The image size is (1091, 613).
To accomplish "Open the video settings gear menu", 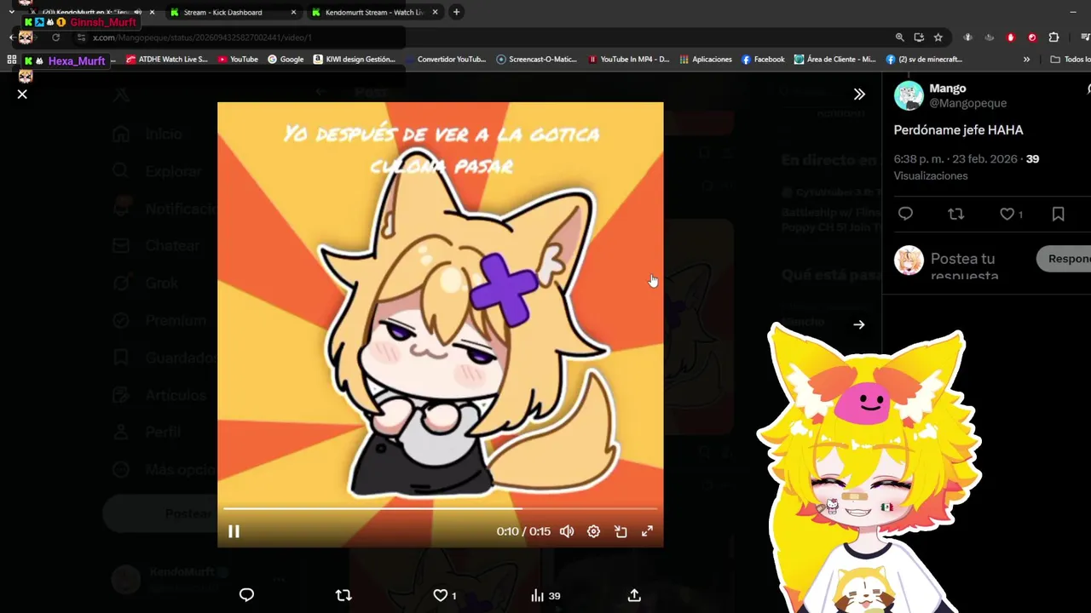I will [x=593, y=531].
